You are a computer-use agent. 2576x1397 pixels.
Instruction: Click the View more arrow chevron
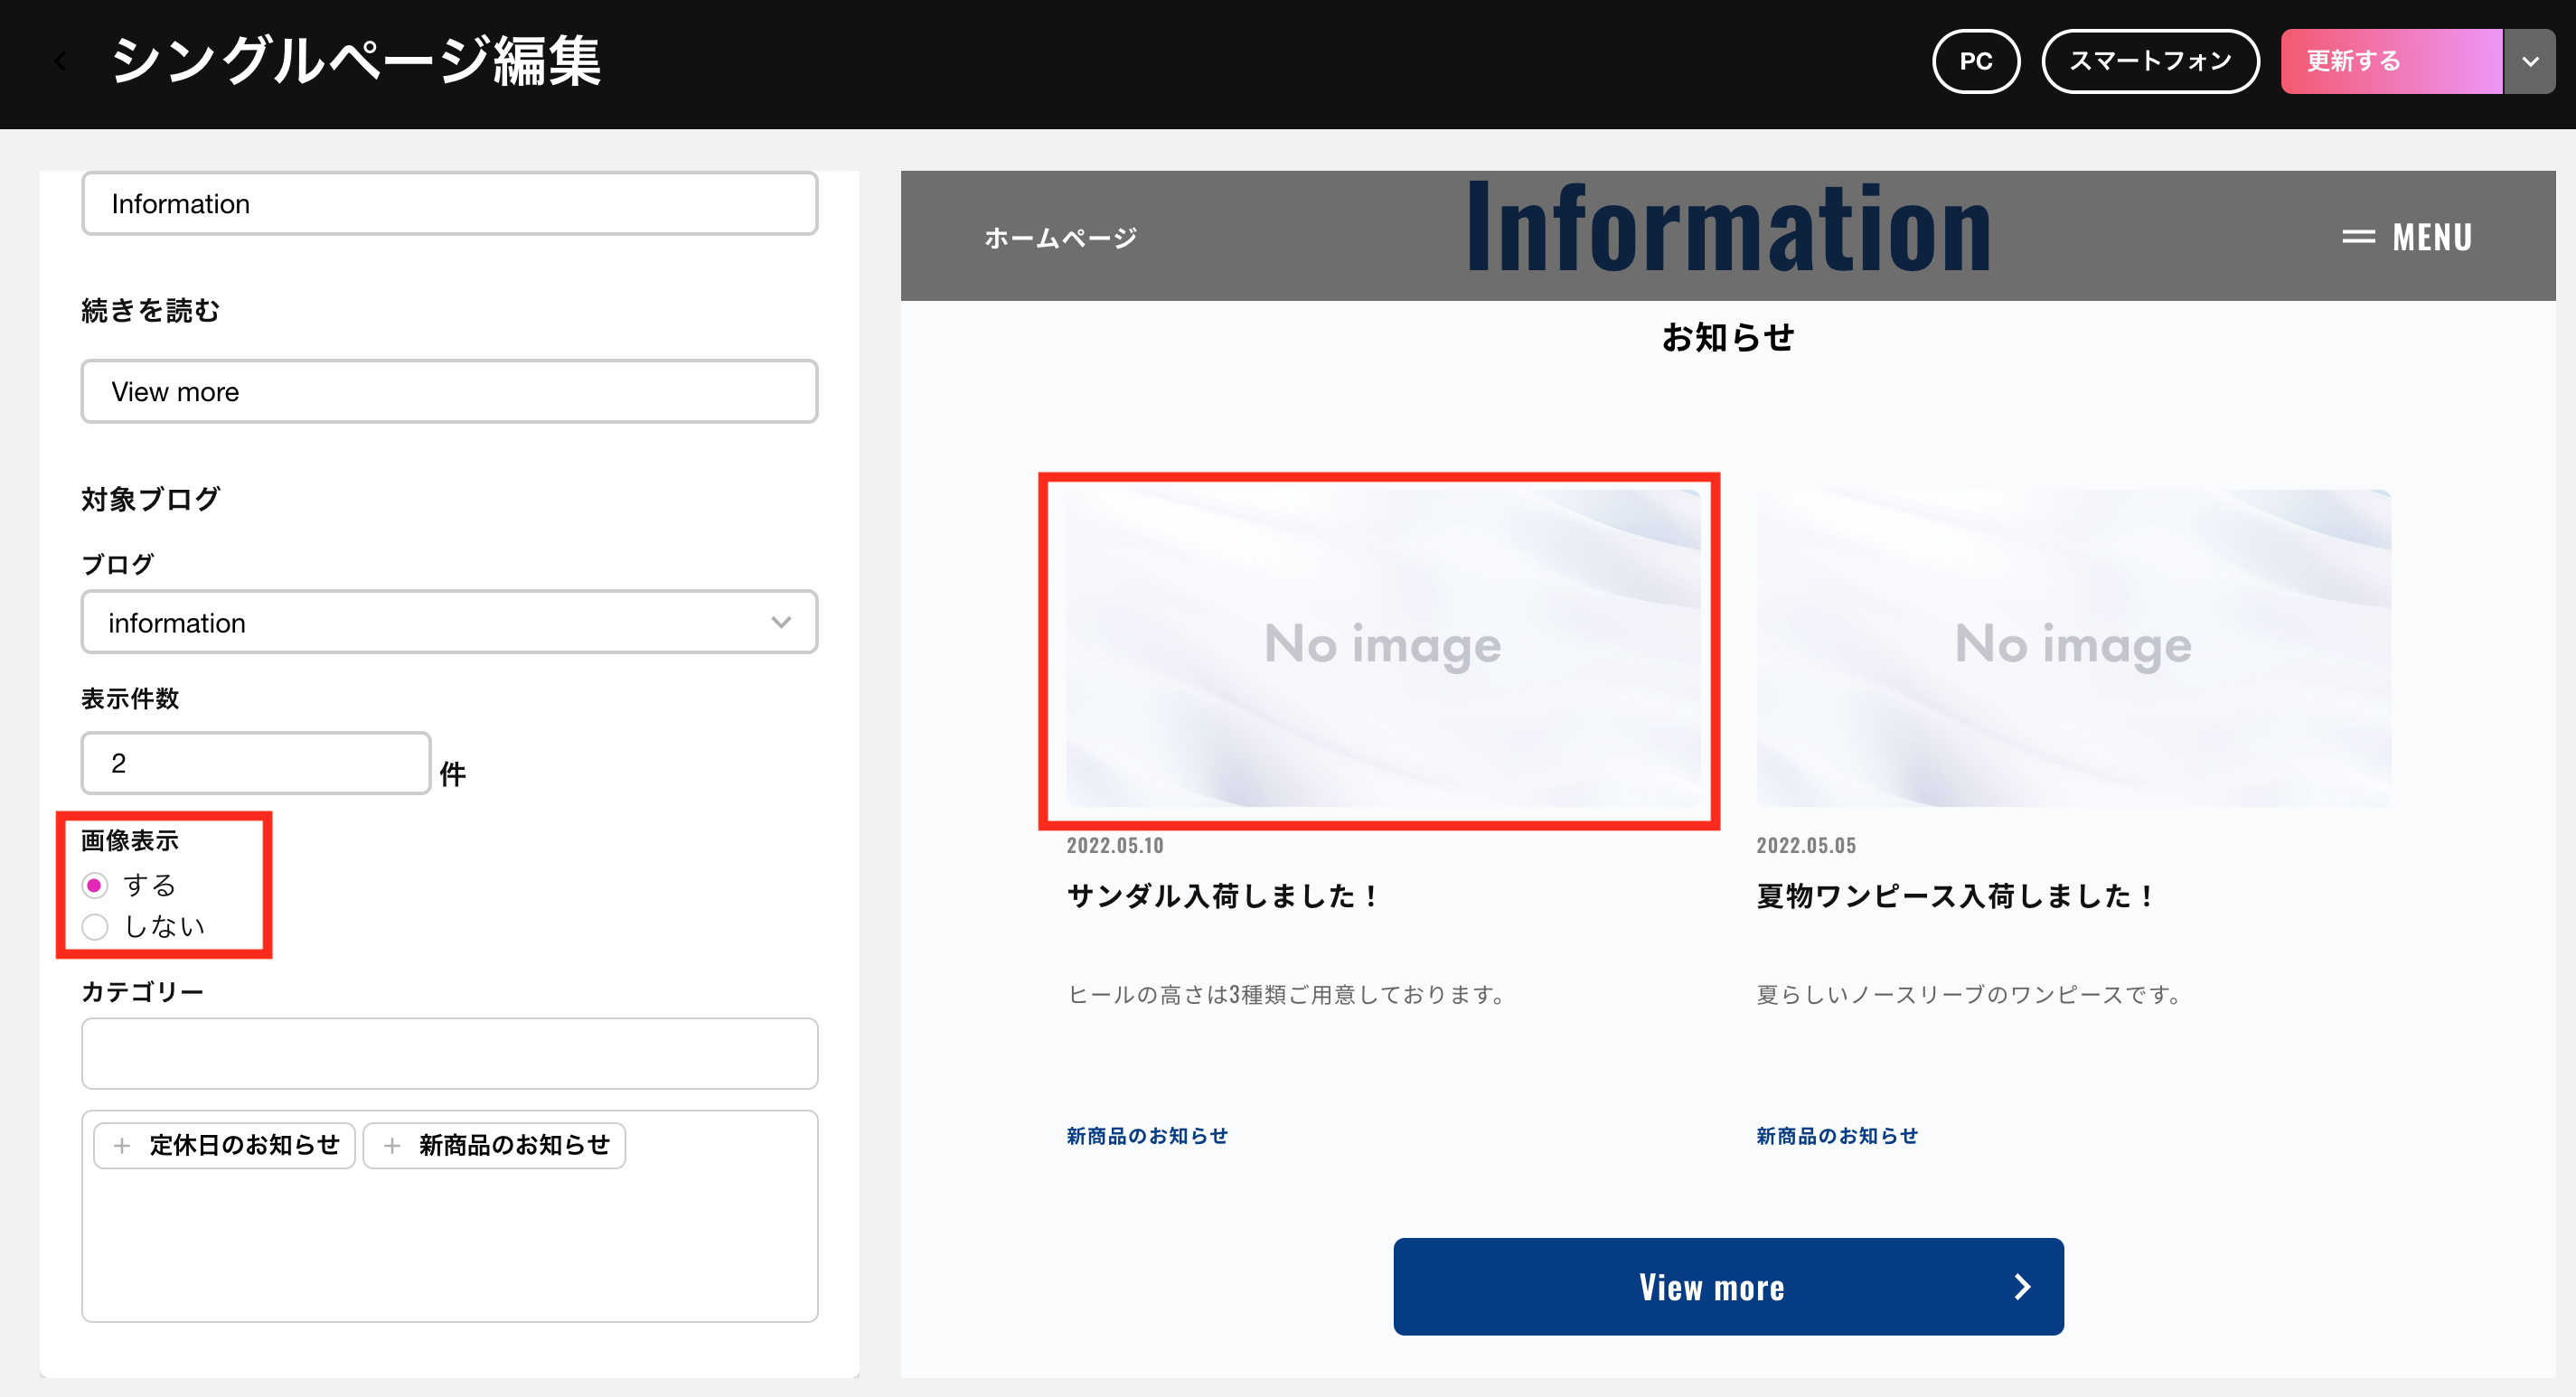point(2022,1286)
